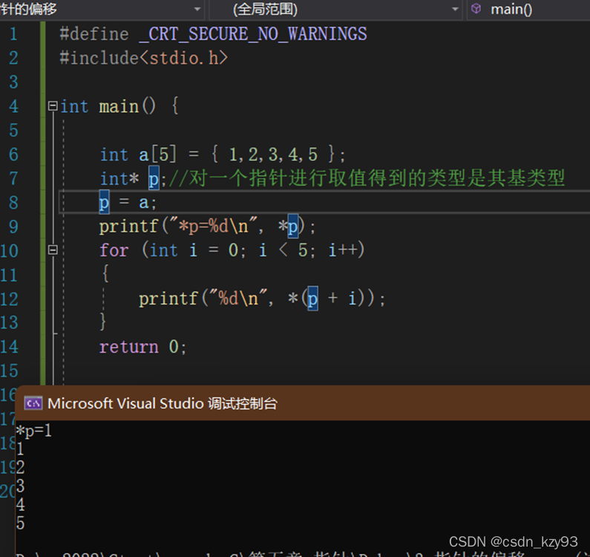590x557 pixels.
Task: Click the highlighted p in *(p + i)
Action: click(312, 299)
